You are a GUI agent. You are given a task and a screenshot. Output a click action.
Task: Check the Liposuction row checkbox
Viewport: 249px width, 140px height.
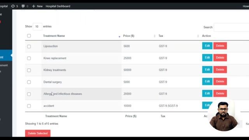click(x=29, y=46)
